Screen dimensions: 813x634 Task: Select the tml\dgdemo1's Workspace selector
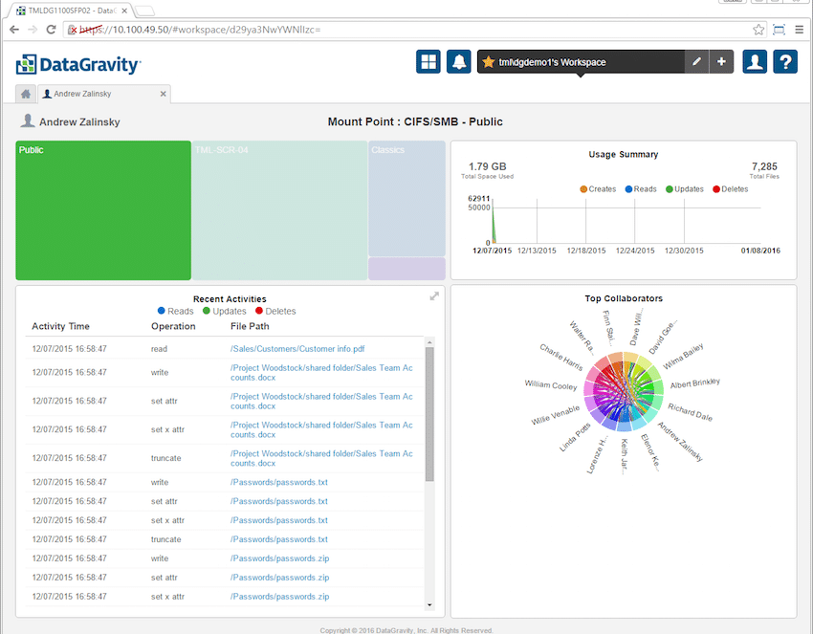coord(581,62)
